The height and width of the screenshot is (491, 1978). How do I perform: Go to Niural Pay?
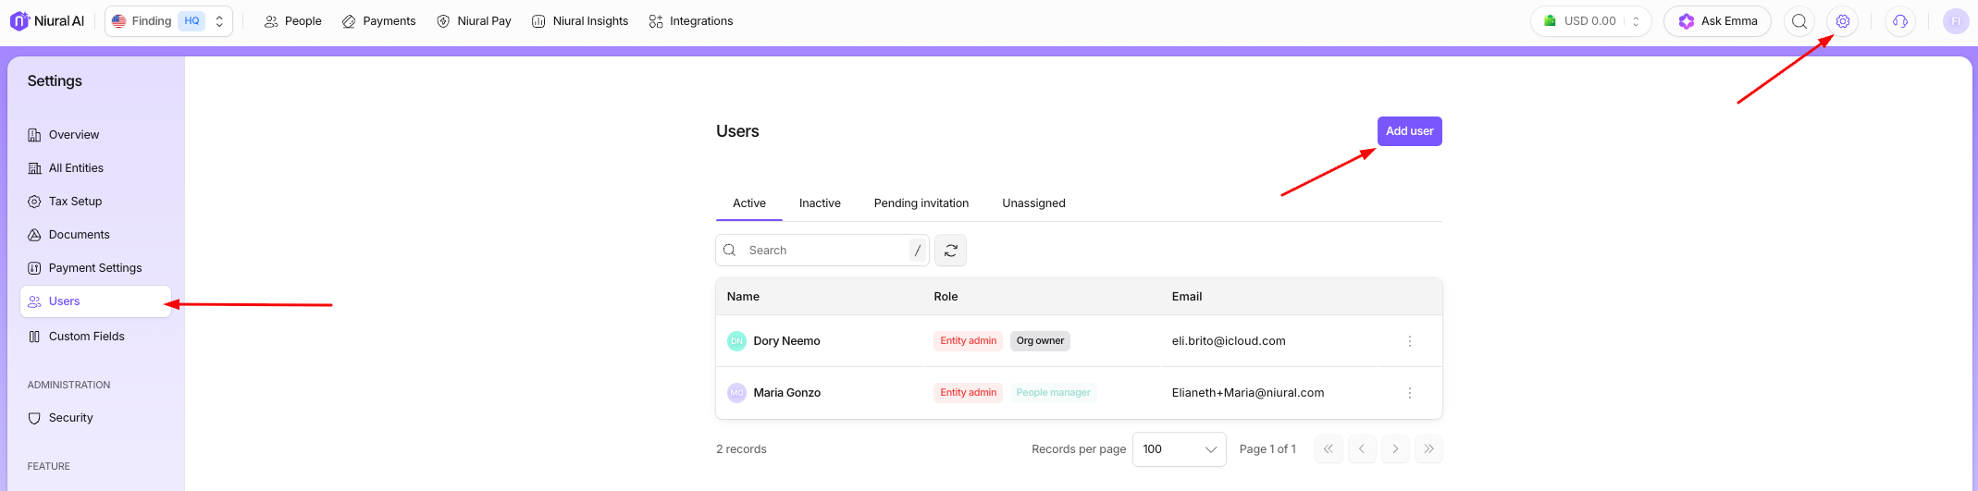(474, 20)
